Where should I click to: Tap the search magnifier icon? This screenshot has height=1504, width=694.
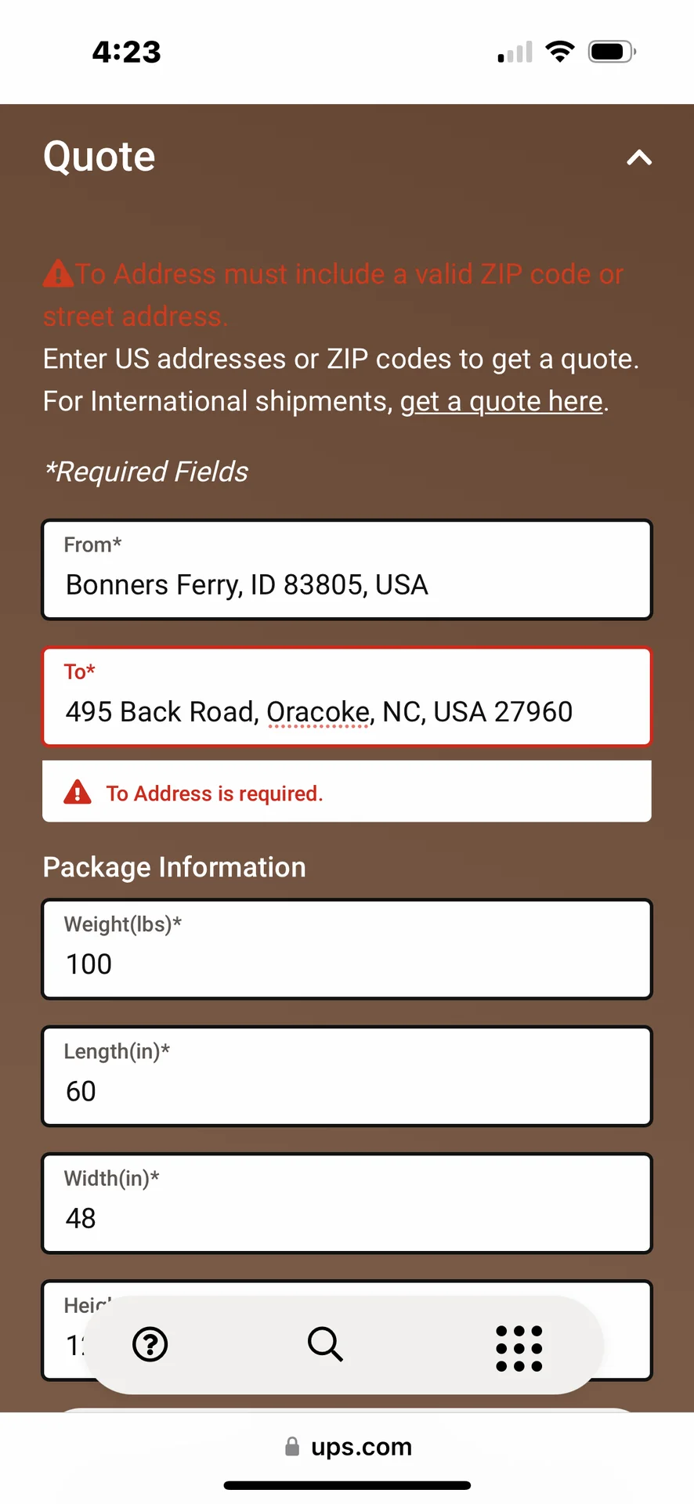325,1344
